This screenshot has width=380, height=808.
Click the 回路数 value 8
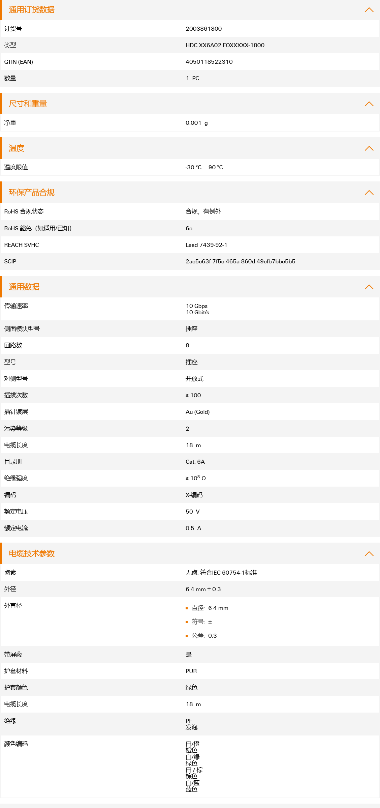coord(188,345)
